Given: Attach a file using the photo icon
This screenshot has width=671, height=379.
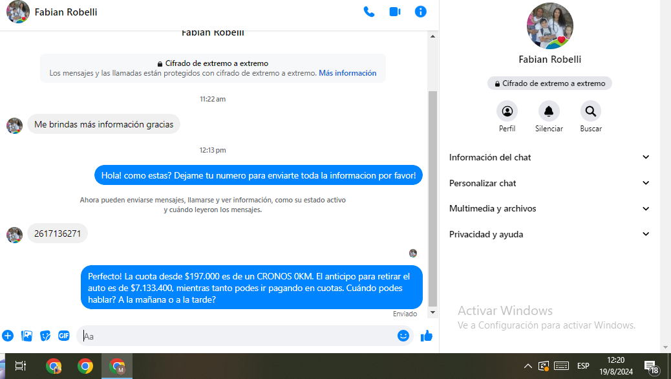Looking at the screenshot, I should [x=27, y=336].
